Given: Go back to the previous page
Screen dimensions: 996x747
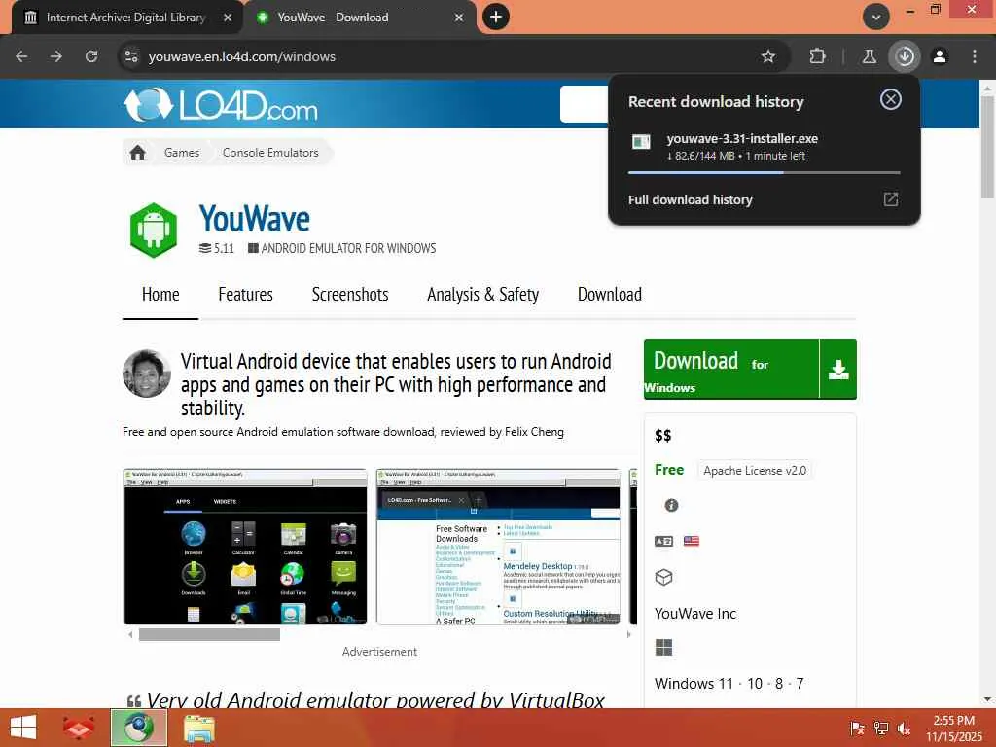Looking at the screenshot, I should (x=21, y=56).
